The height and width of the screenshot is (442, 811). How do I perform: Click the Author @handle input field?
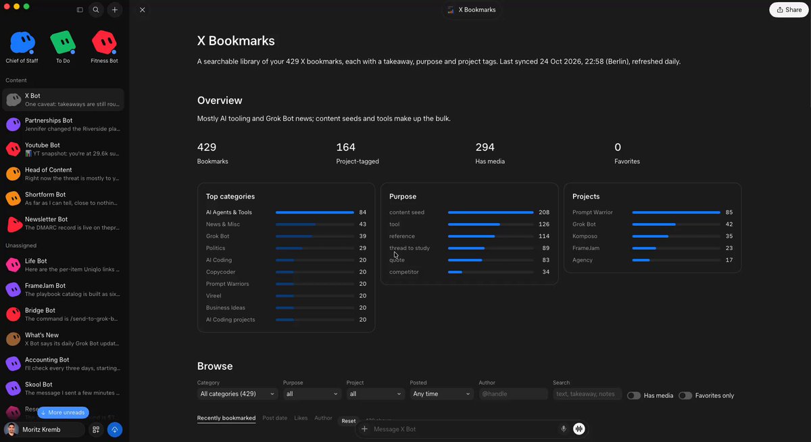513,394
